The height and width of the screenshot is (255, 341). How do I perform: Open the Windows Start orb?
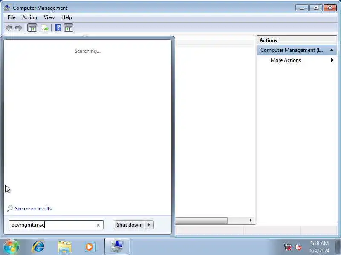point(12,247)
